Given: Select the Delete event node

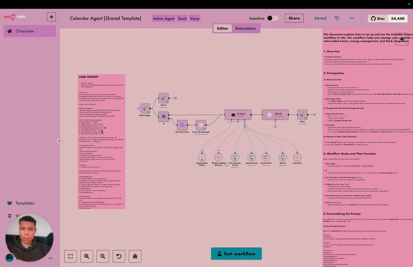Looking at the screenshot, I should 283,157.
